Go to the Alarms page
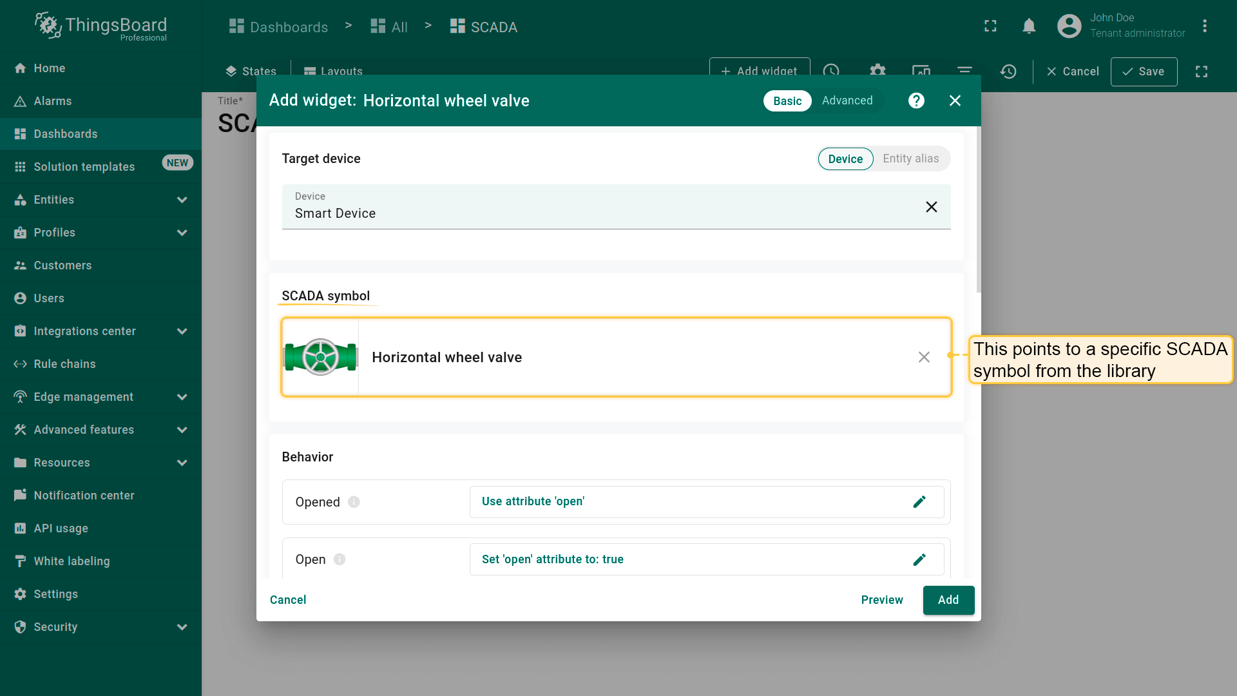This screenshot has height=696, width=1237. click(x=53, y=101)
